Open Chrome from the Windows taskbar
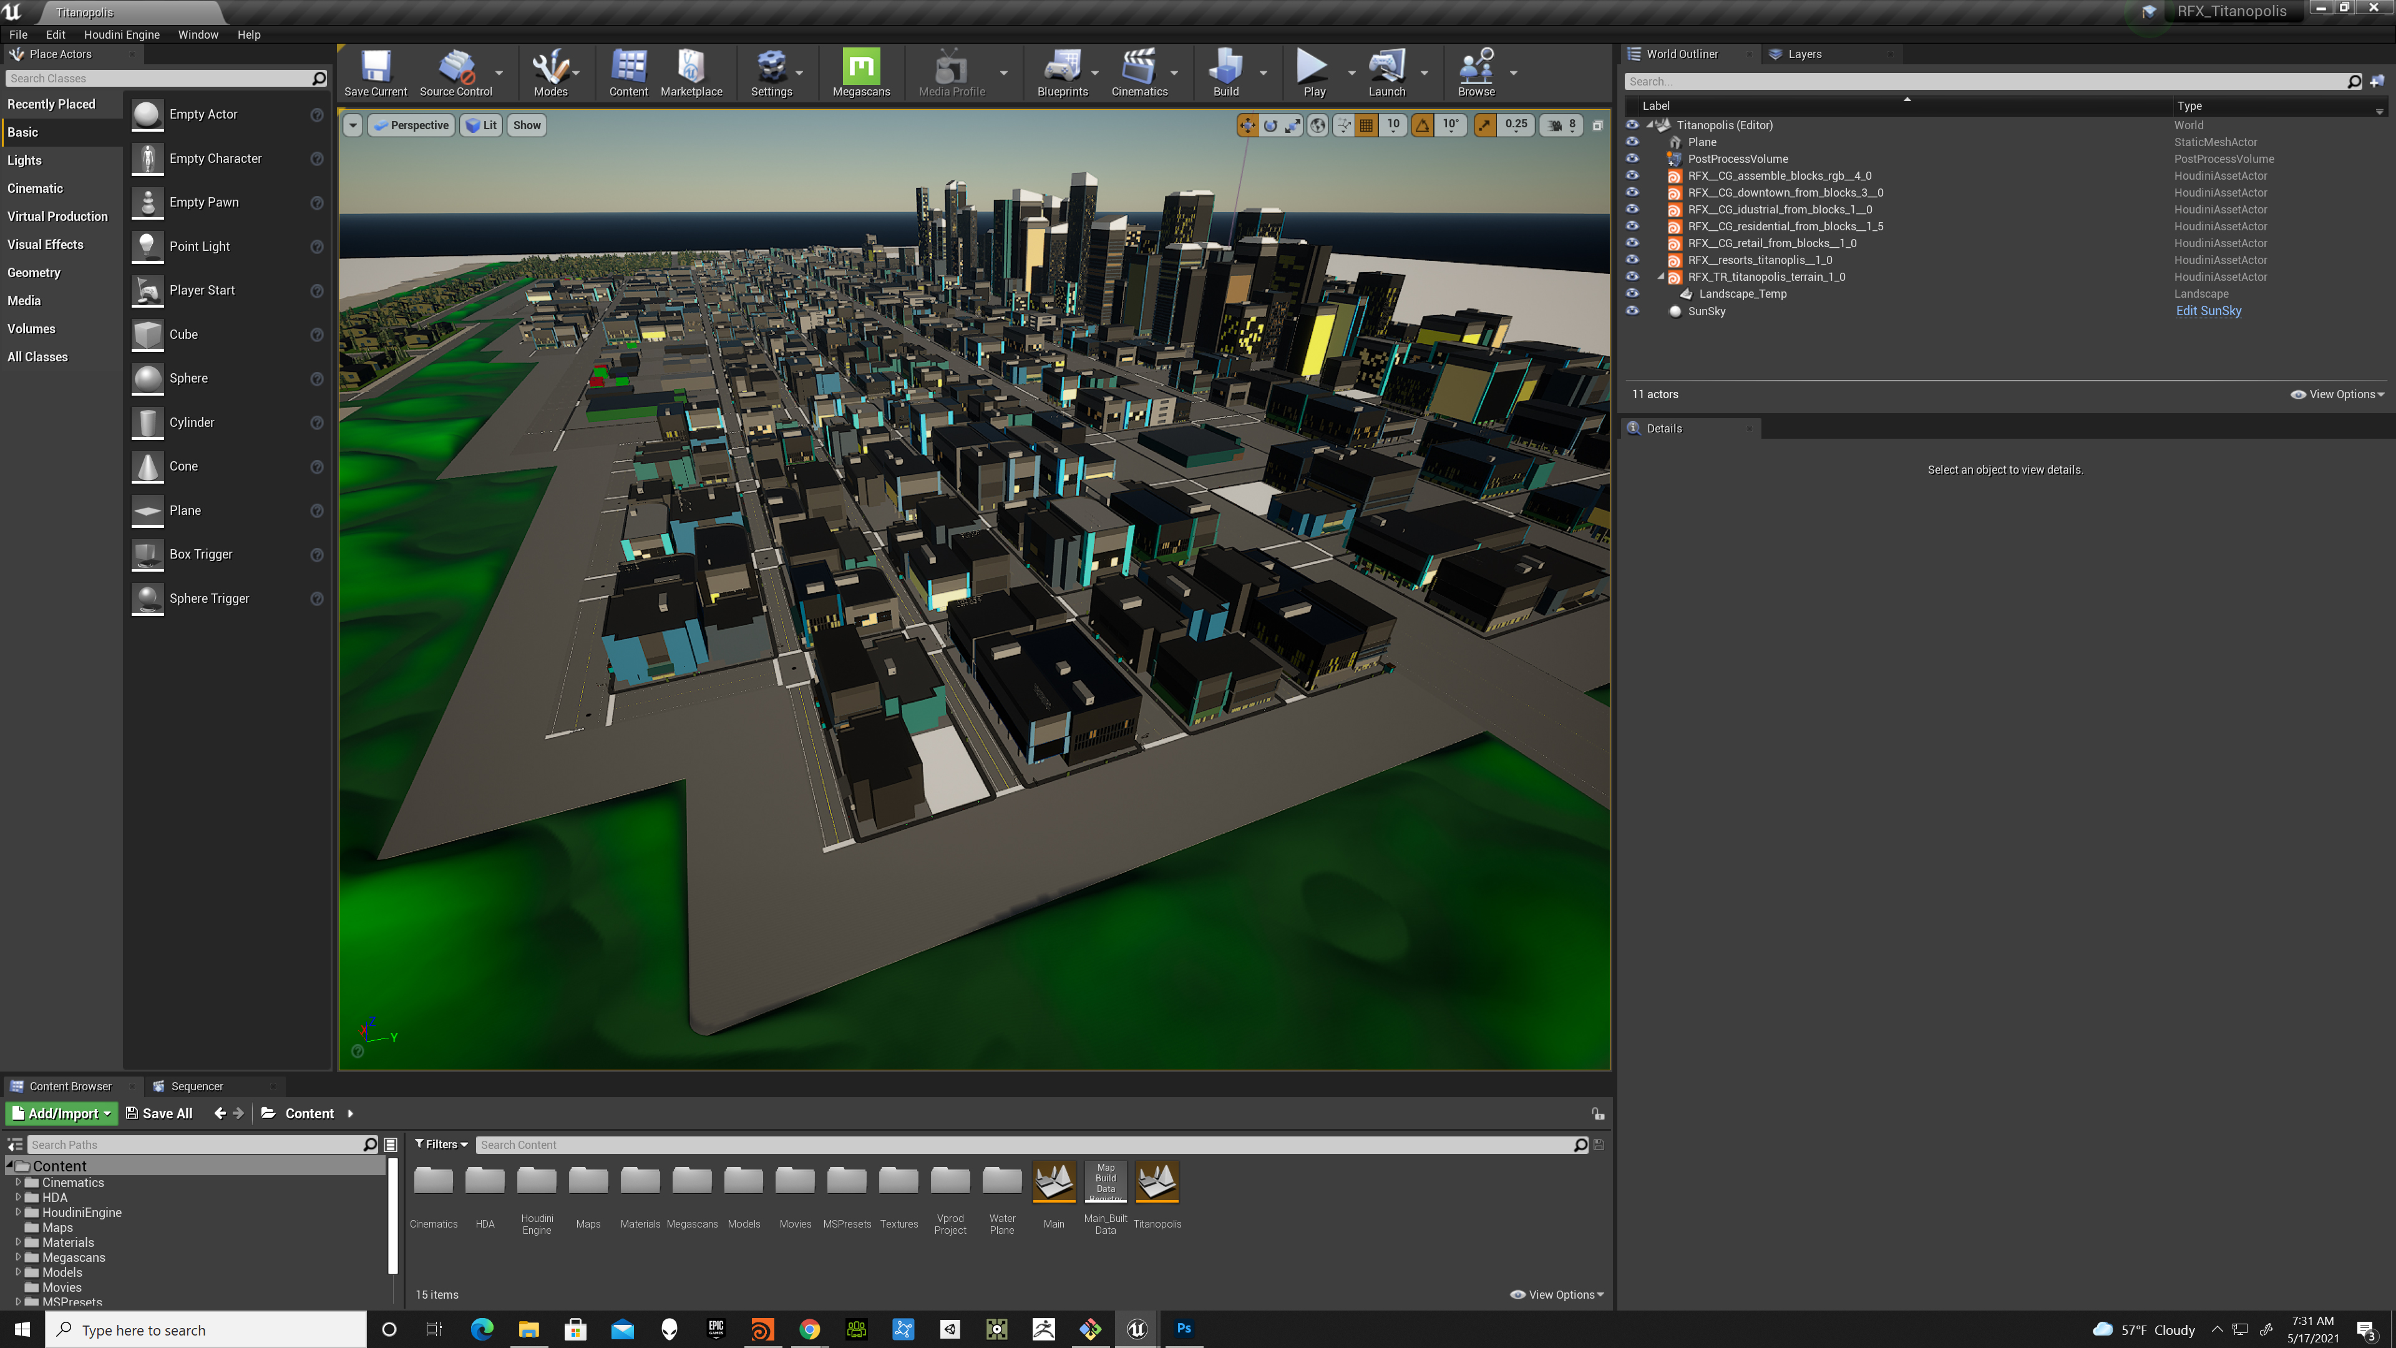This screenshot has height=1348, width=2396. point(809,1329)
